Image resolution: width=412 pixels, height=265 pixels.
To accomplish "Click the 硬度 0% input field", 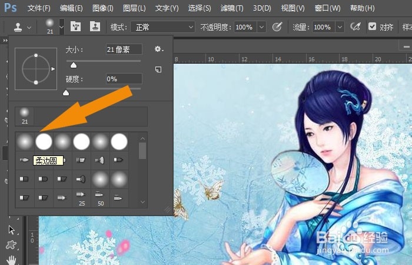I will [124, 78].
